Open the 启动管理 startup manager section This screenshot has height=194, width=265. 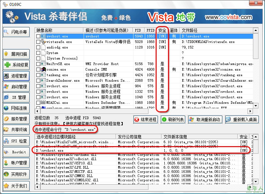pyautogui.click(x=16, y=87)
